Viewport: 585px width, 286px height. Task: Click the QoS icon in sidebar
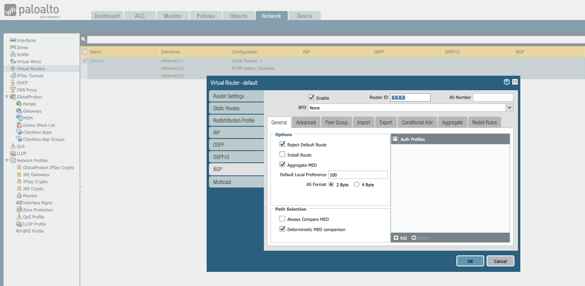pyautogui.click(x=13, y=146)
